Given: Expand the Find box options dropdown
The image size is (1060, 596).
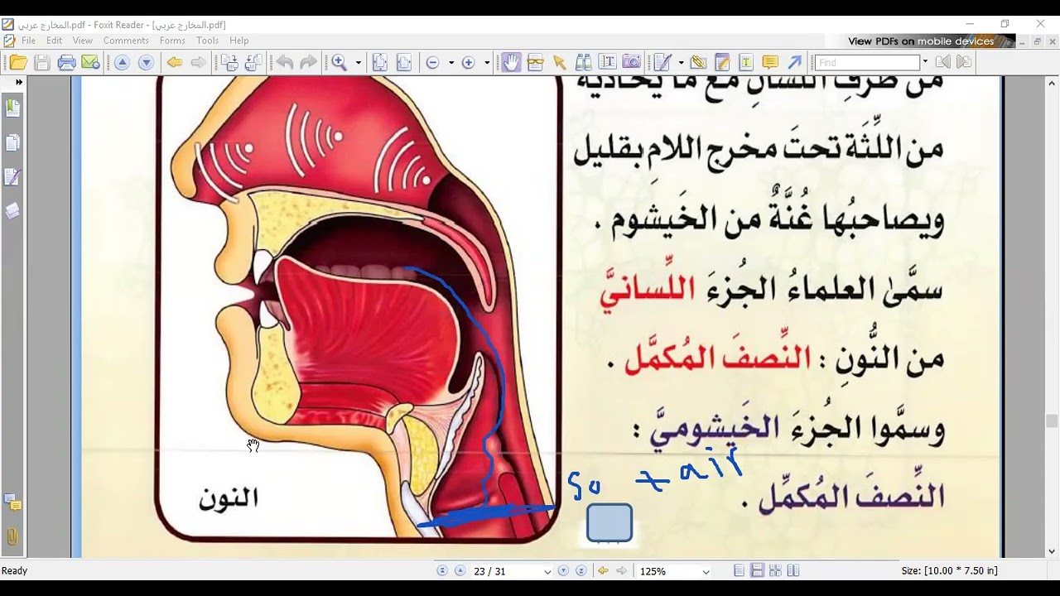Looking at the screenshot, I should 925,62.
